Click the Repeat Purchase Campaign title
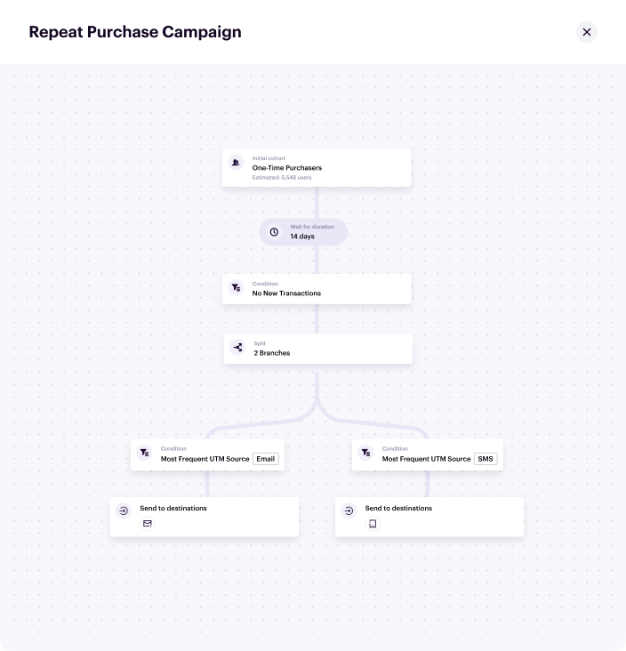This screenshot has height=651, width=626. click(x=135, y=32)
